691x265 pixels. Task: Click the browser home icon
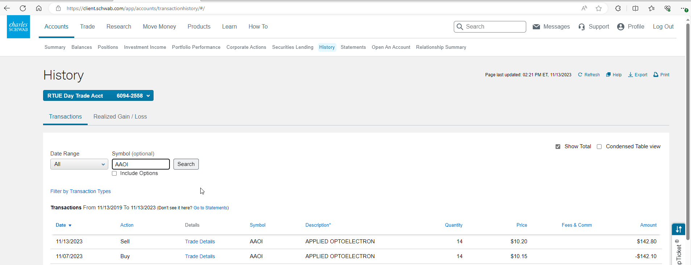(x=39, y=8)
